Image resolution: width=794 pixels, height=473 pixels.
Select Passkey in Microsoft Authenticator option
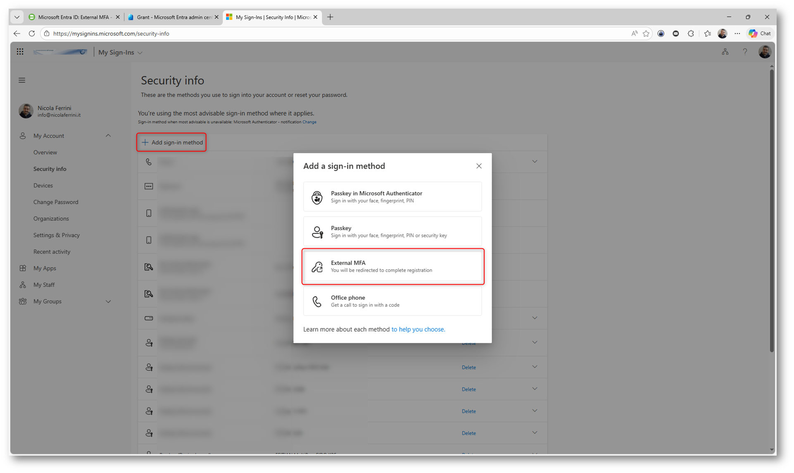pyautogui.click(x=392, y=197)
